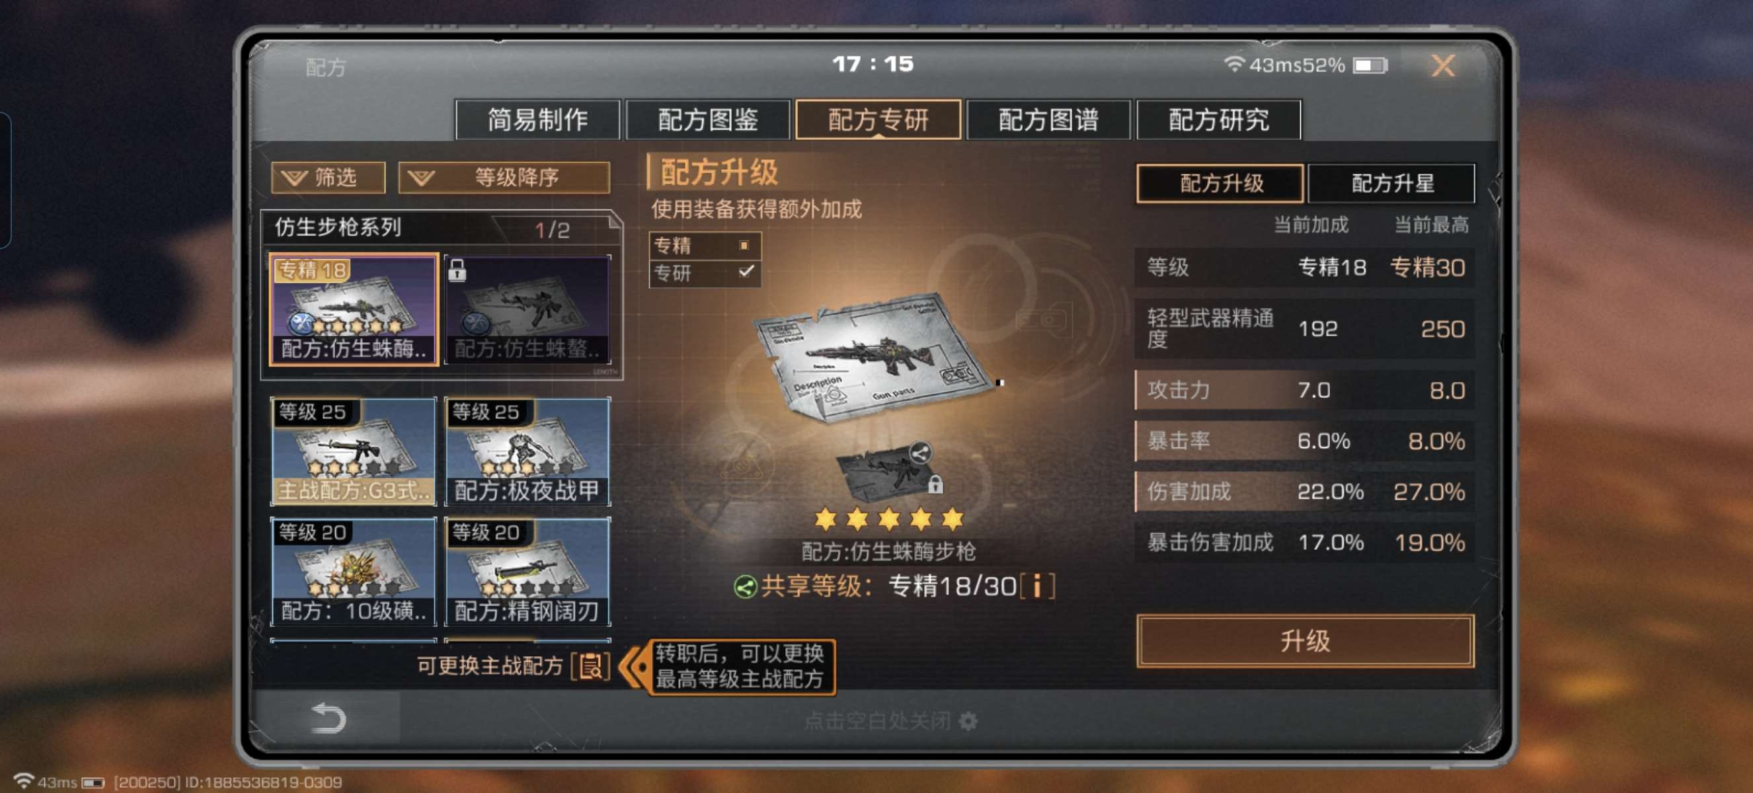Click the padlock on the locked 仿生蛛螯 recipe
This screenshot has width=1753, height=793.
[457, 270]
